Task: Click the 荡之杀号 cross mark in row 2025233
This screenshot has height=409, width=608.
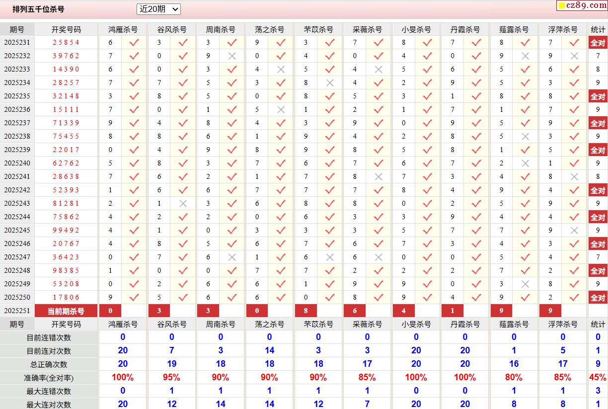Action: tap(281, 70)
